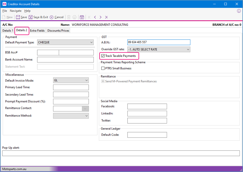
Task: Expand the Remittance Method dropdown
Action: coord(86,116)
